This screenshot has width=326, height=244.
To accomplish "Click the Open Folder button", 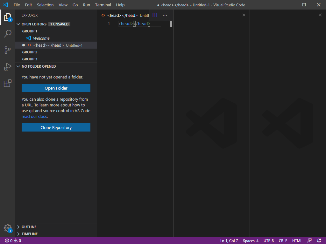I will click(56, 88).
